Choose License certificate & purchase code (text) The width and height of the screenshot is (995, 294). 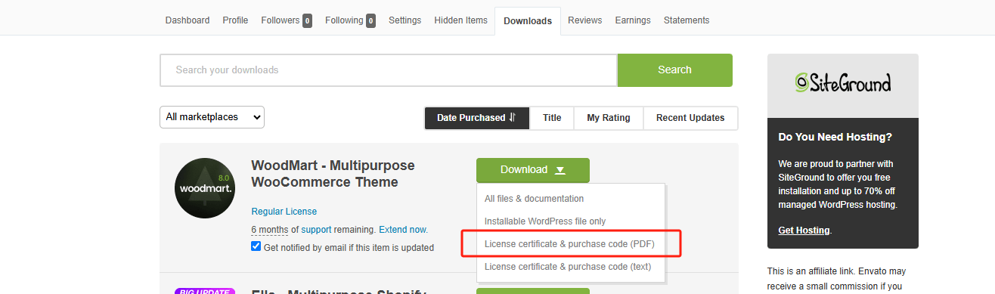(x=568, y=267)
